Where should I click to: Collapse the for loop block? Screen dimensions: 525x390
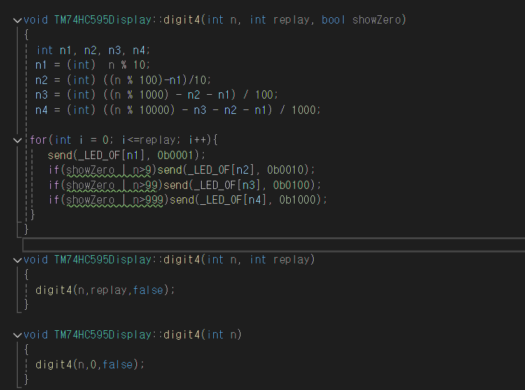(x=17, y=140)
